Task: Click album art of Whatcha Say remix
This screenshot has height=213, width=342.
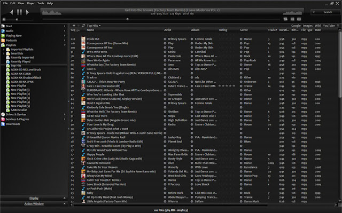Action: tap(83, 65)
